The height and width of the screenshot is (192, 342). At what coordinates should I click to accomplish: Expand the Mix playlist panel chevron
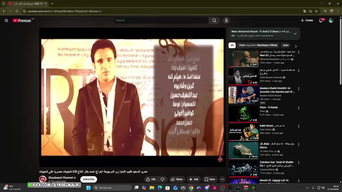tap(295, 34)
